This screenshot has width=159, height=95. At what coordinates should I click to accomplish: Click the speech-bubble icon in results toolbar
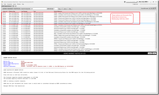coord(155,8)
